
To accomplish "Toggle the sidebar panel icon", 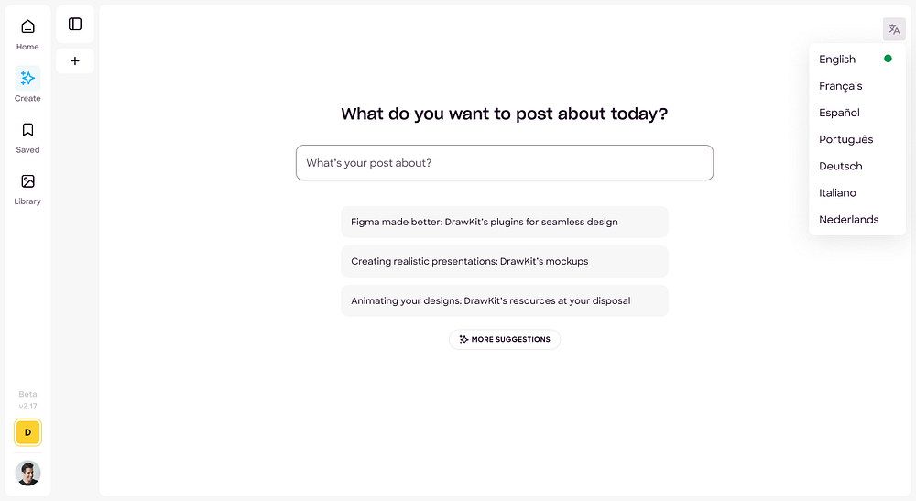I will [75, 24].
